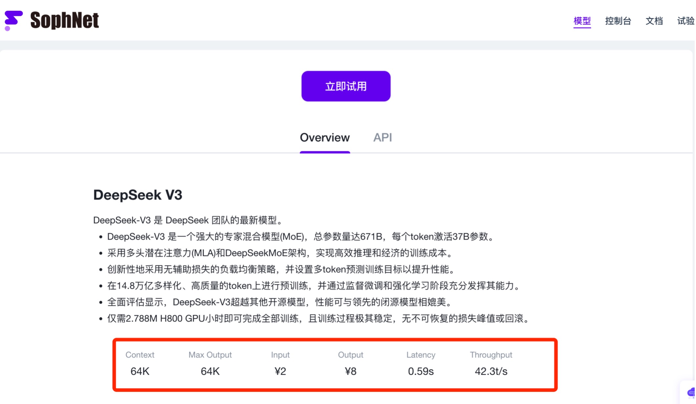Click the Output label in stats row
Image resolution: width=696 pixels, height=404 pixels.
[350, 355]
